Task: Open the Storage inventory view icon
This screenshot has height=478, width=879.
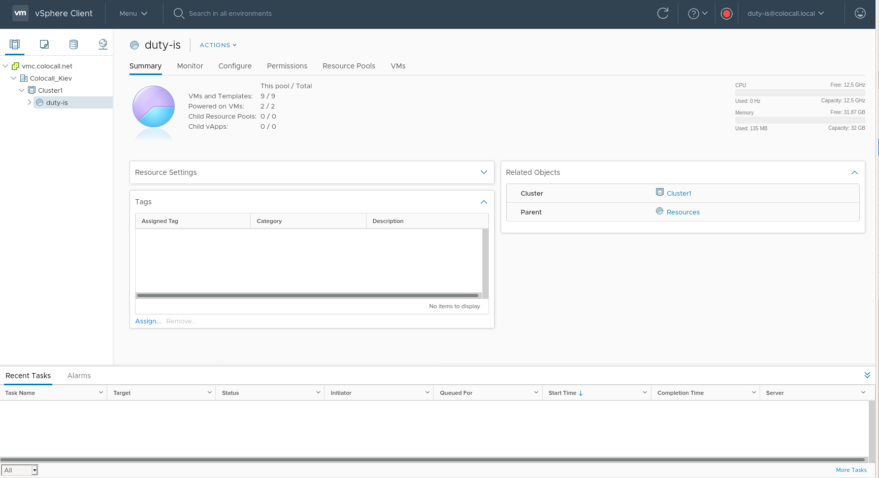Action: pyautogui.click(x=74, y=44)
